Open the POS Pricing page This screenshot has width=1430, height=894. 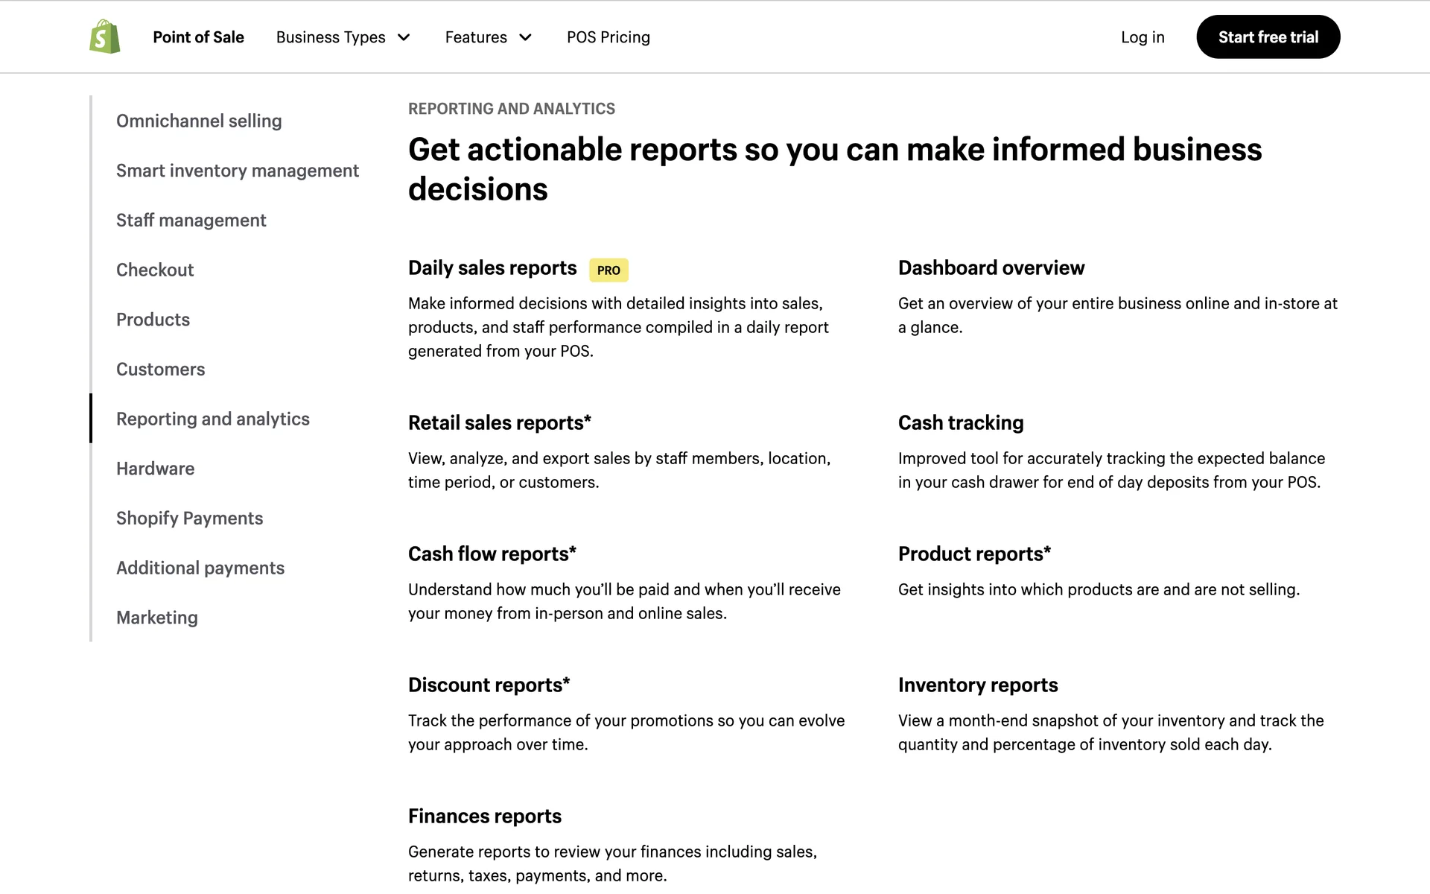tap(608, 37)
